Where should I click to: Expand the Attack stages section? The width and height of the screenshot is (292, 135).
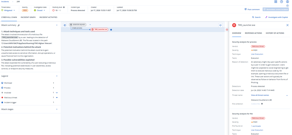pyautogui.click(x=57, y=109)
